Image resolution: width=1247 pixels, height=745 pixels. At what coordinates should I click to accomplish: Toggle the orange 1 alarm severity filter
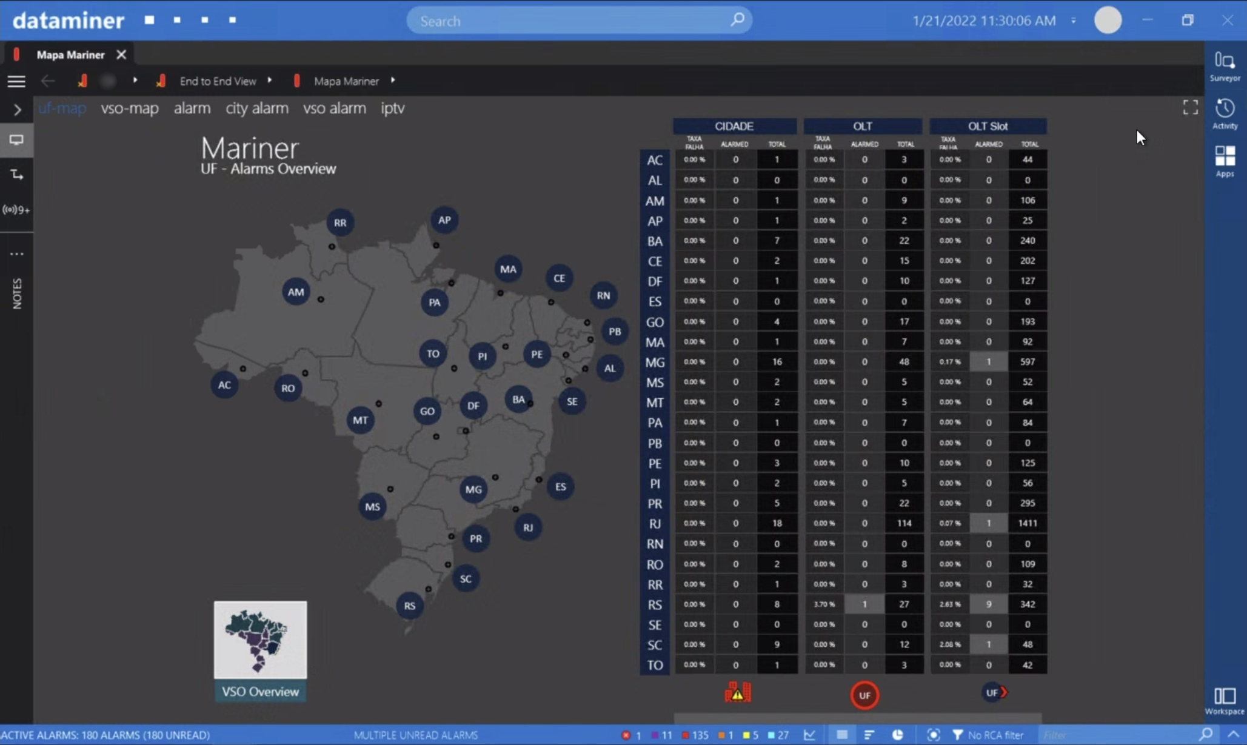tap(726, 735)
